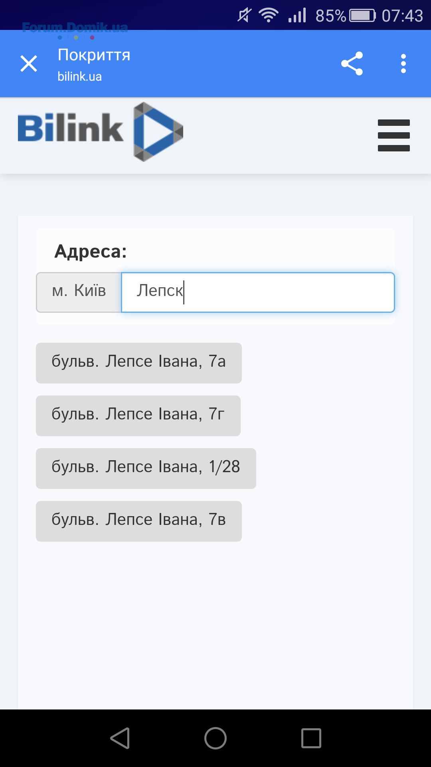Tap the Адреса: label
431x767 pixels.
(x=91, y=251)
